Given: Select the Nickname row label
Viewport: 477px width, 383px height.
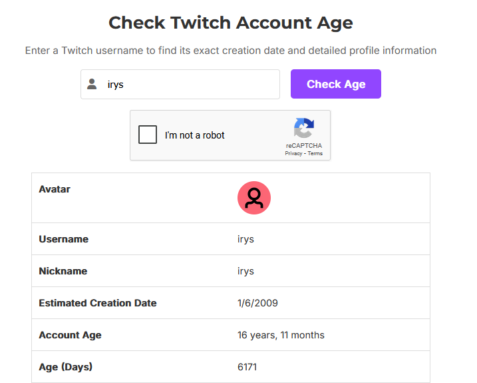Looking at the screenshot, I should click(x=63, y=271).
